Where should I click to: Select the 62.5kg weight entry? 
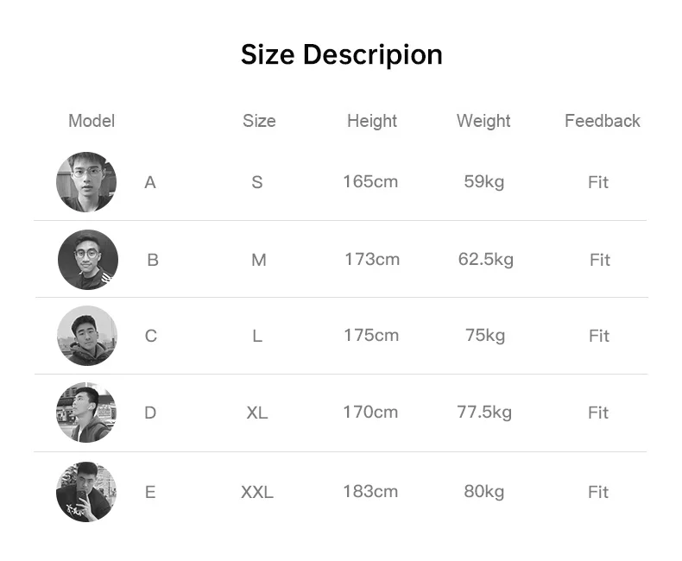(486, 260)
